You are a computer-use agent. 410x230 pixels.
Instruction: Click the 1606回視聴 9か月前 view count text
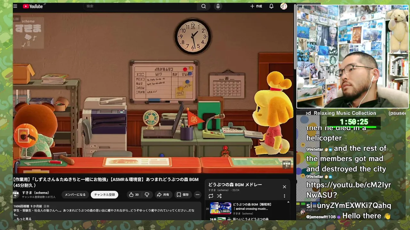(x=28, y=206)
